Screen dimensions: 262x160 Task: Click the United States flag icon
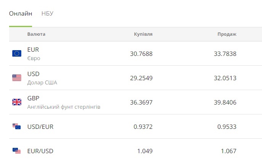(x=17, y=78)
